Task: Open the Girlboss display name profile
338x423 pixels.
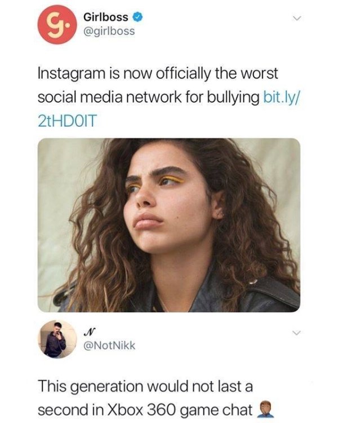Action: [106, 17]
